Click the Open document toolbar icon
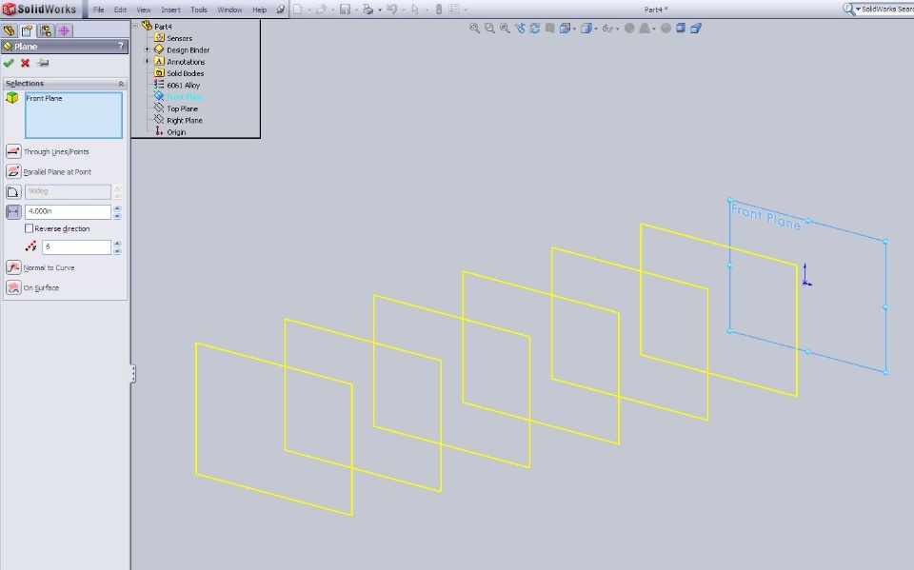The image size is (914, 570). [321, 10]
